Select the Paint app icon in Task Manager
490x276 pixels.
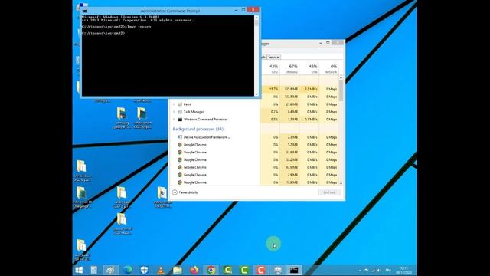[180, 104]
